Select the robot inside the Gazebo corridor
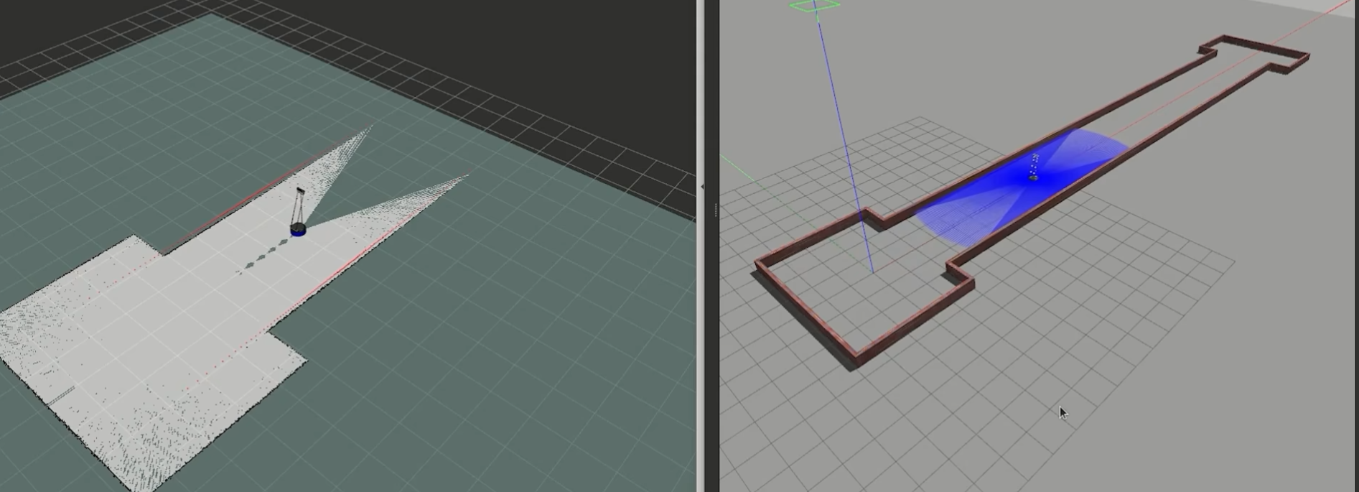 1034,175
